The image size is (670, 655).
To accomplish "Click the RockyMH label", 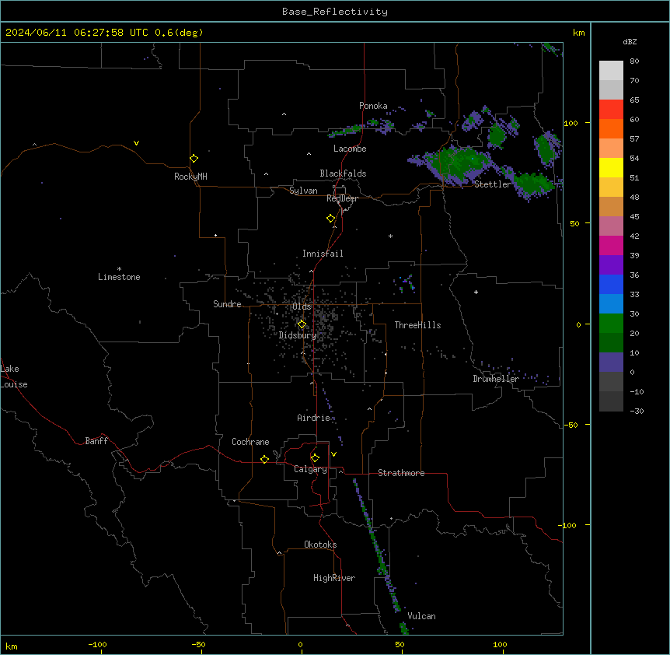I will click(190, 177).
